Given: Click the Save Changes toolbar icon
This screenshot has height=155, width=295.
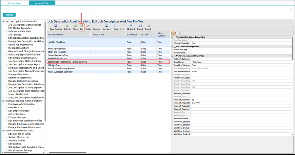Looking at the screenshot, I should 56,26.
